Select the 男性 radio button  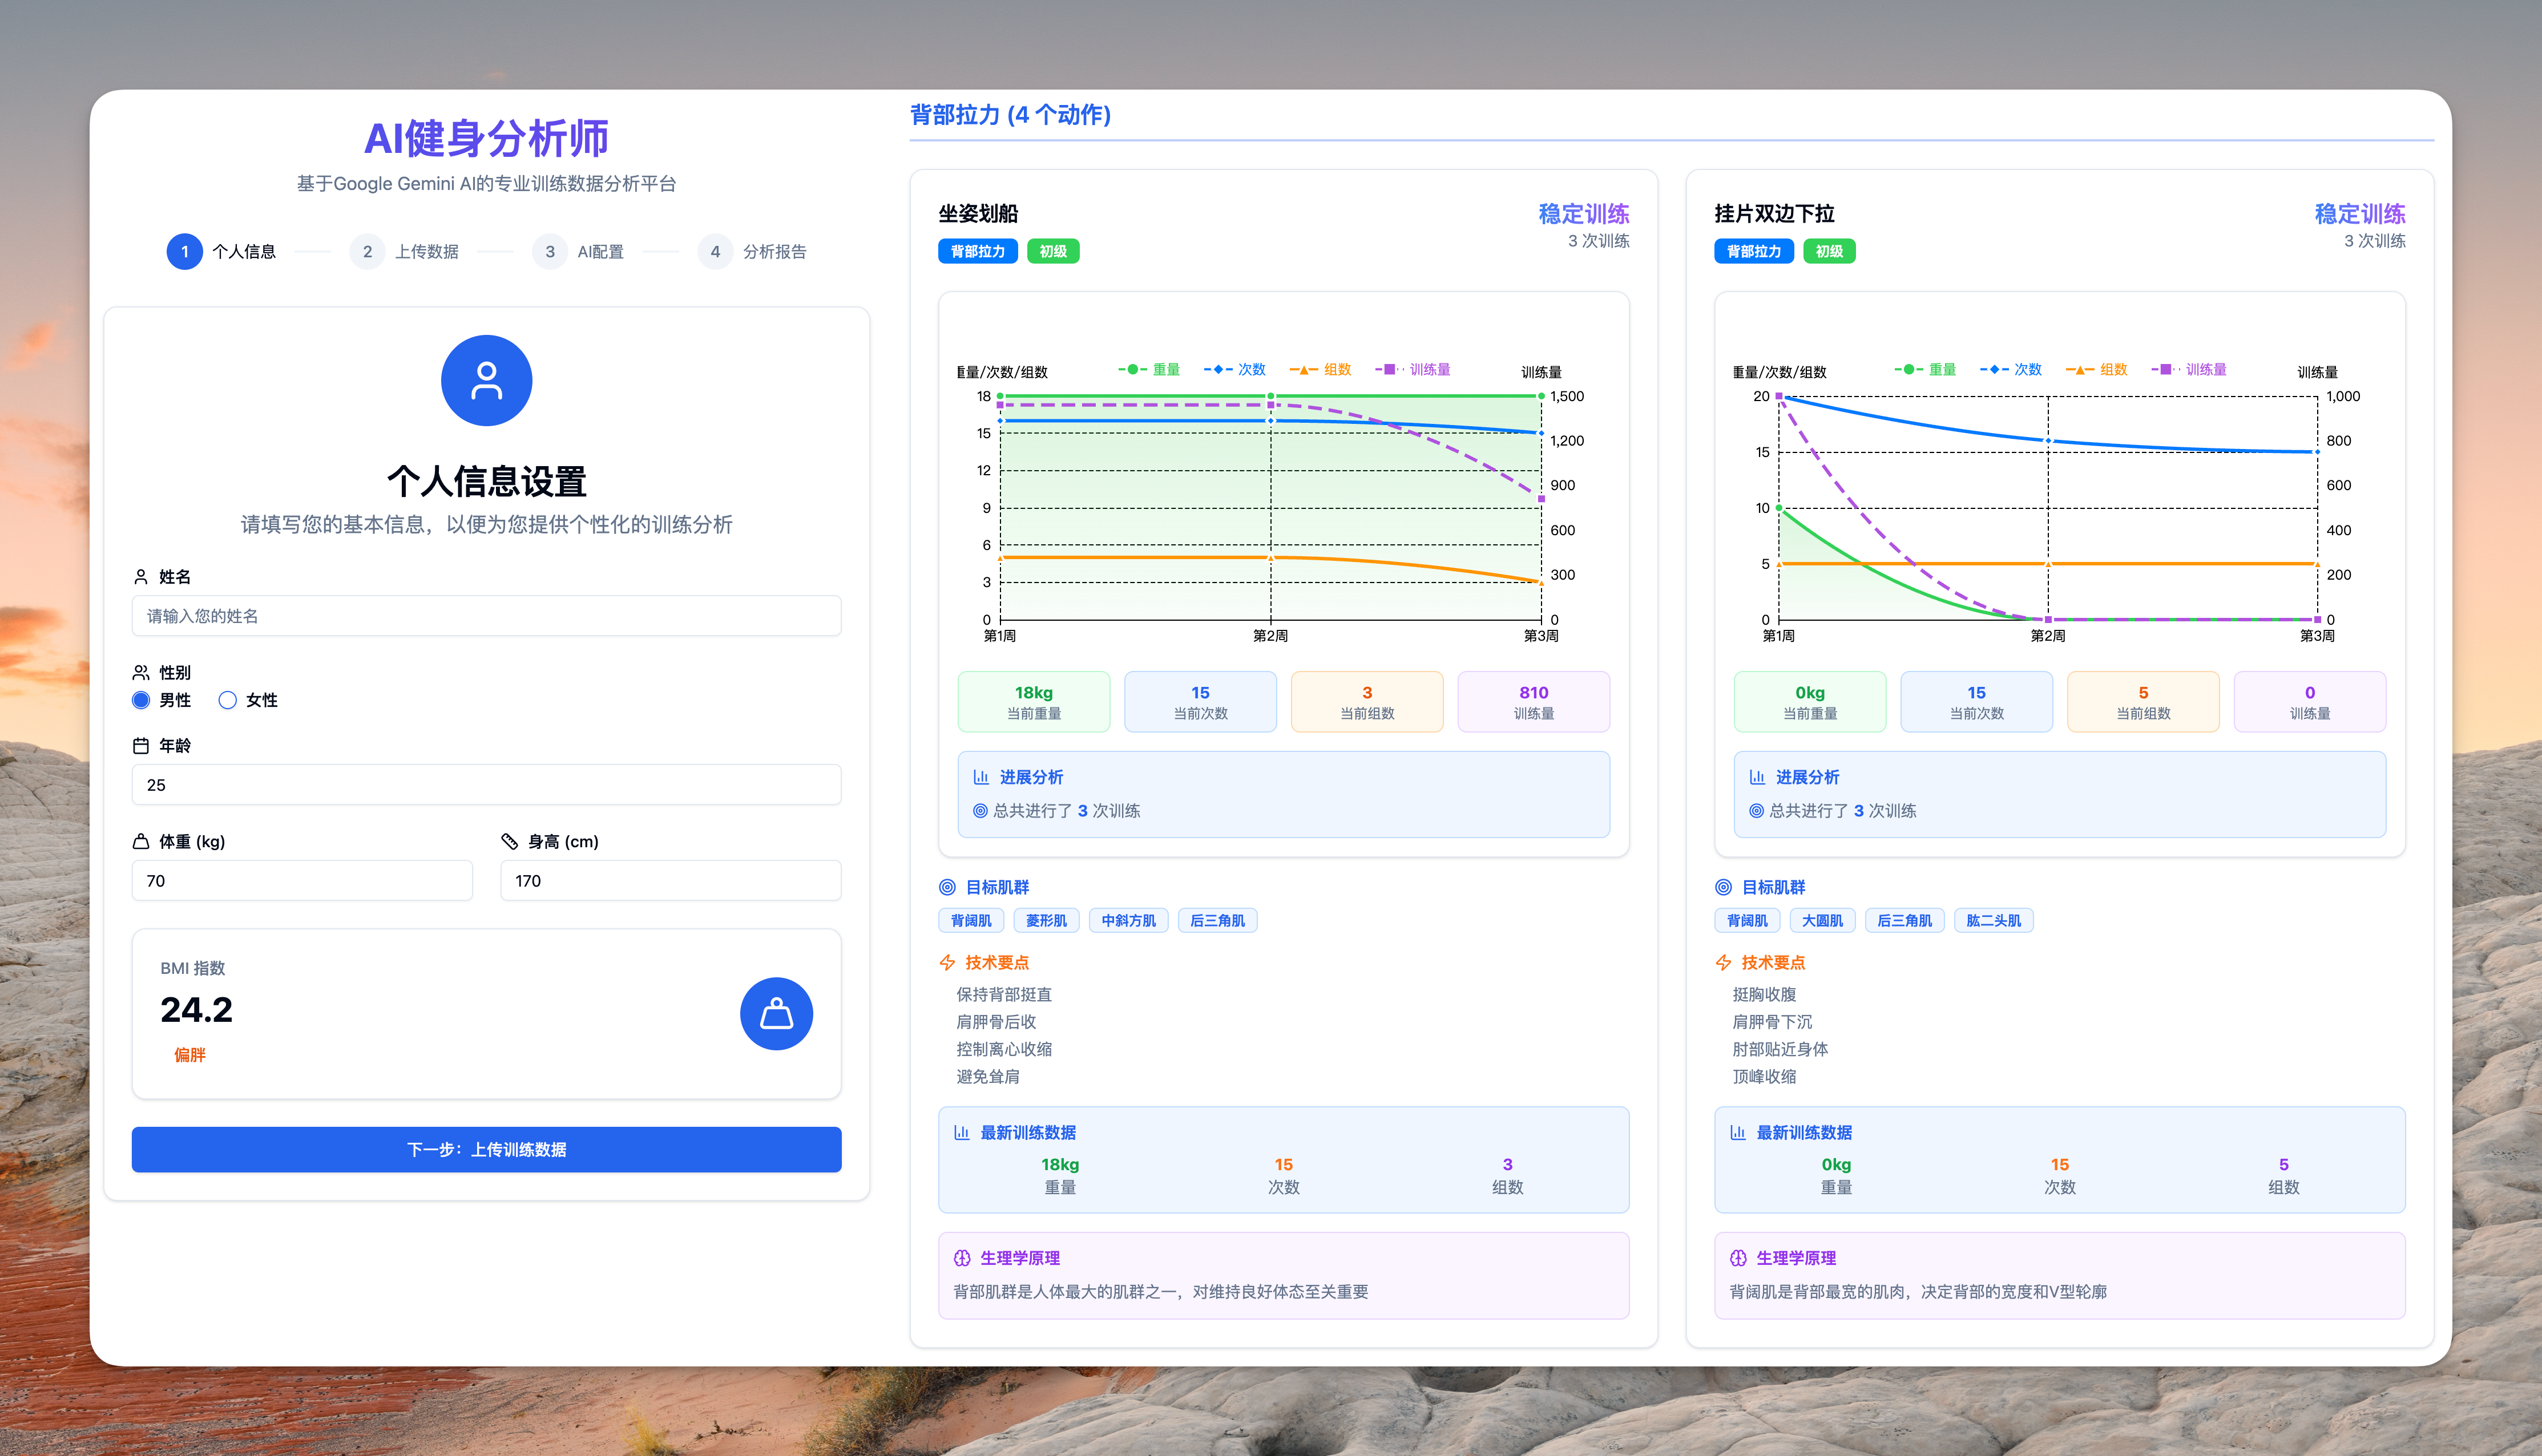(141, 700)
